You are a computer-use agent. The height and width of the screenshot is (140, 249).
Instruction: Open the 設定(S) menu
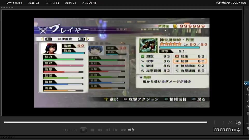click(x=71, y=3)
